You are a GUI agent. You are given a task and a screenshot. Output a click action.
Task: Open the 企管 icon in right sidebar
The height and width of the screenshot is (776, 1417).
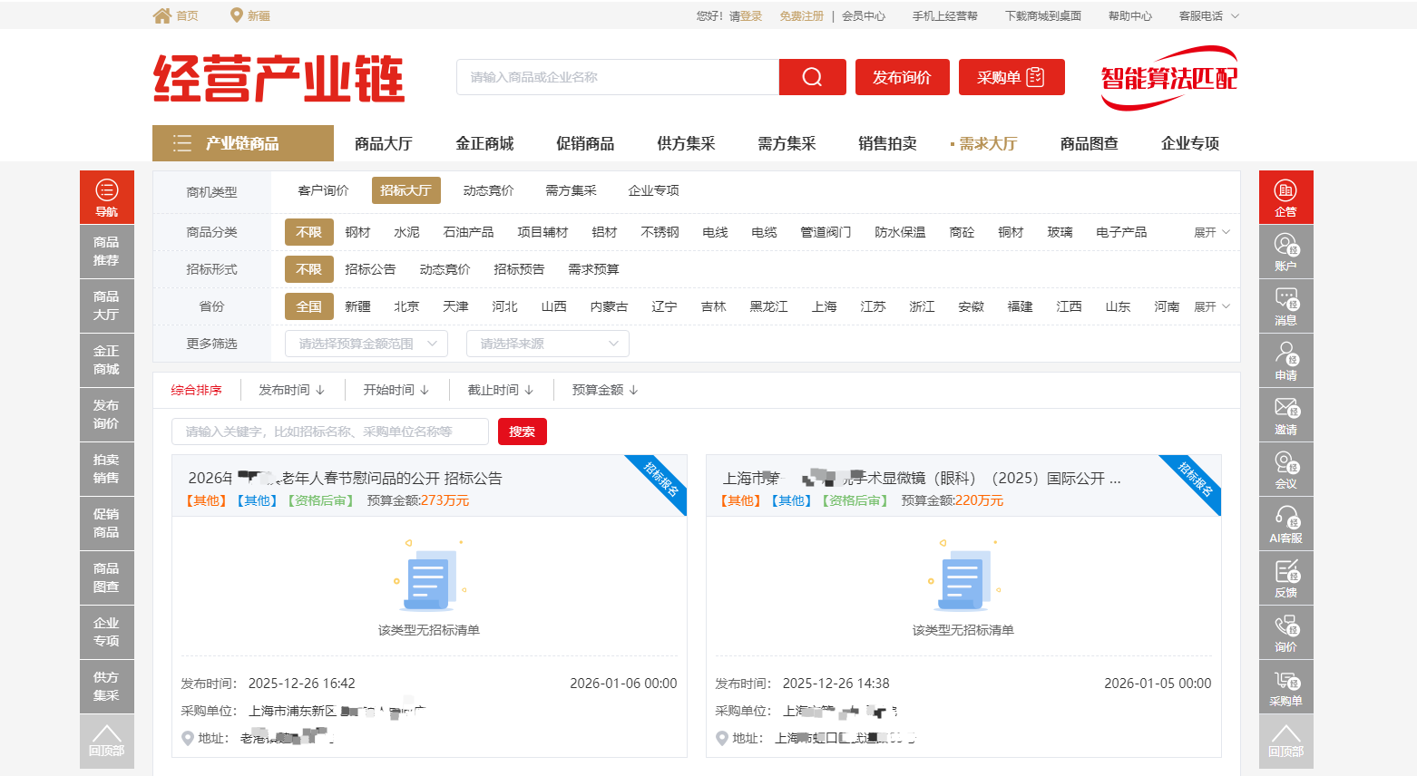coord(1286,197)
